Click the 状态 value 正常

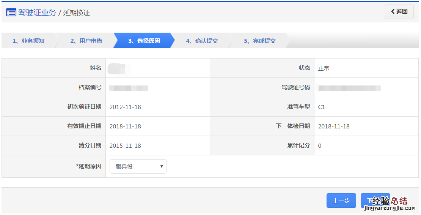(x=324, y=68)
